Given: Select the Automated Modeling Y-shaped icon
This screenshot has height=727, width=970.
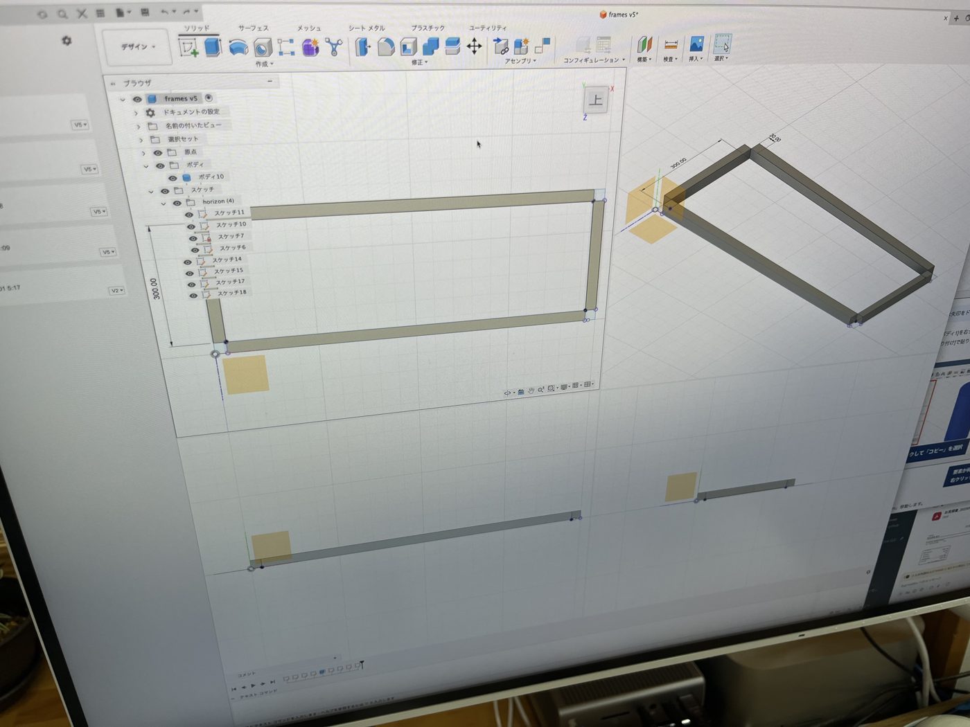Looking at the screenshot, I should point(334,46).
